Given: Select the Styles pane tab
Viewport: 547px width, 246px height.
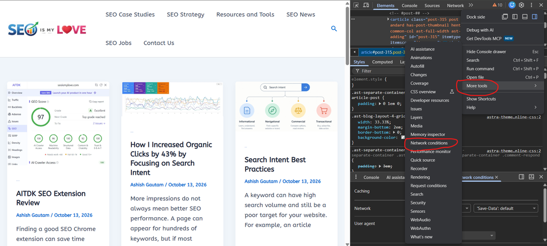Looking at the screenshot, I should click(x=359, y=62).
